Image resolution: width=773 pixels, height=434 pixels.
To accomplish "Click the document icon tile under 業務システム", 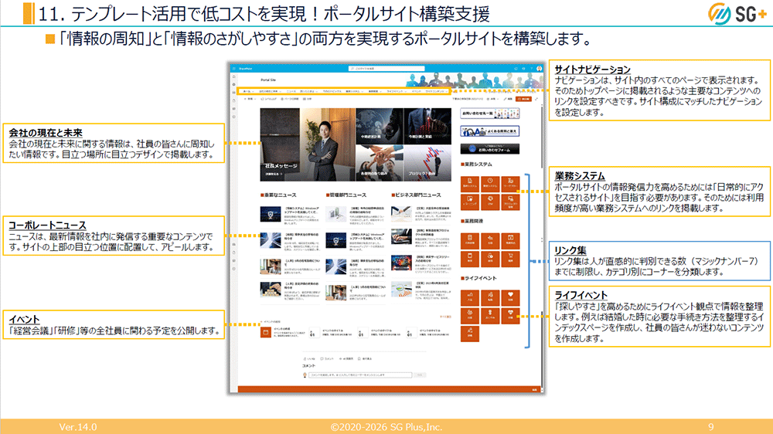I will click(x=470, y=183).
